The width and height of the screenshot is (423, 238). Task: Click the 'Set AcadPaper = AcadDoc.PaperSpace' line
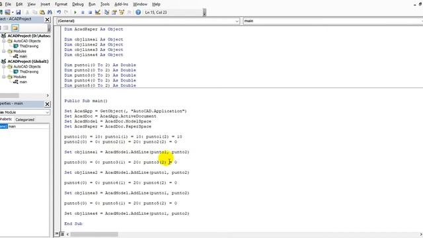pos(108,126)
